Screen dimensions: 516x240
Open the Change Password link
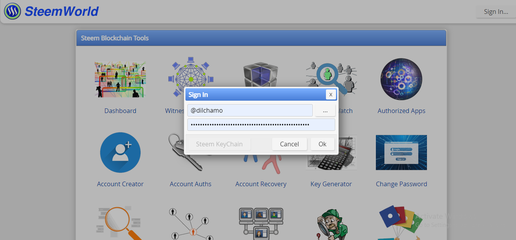pos(402,184)
